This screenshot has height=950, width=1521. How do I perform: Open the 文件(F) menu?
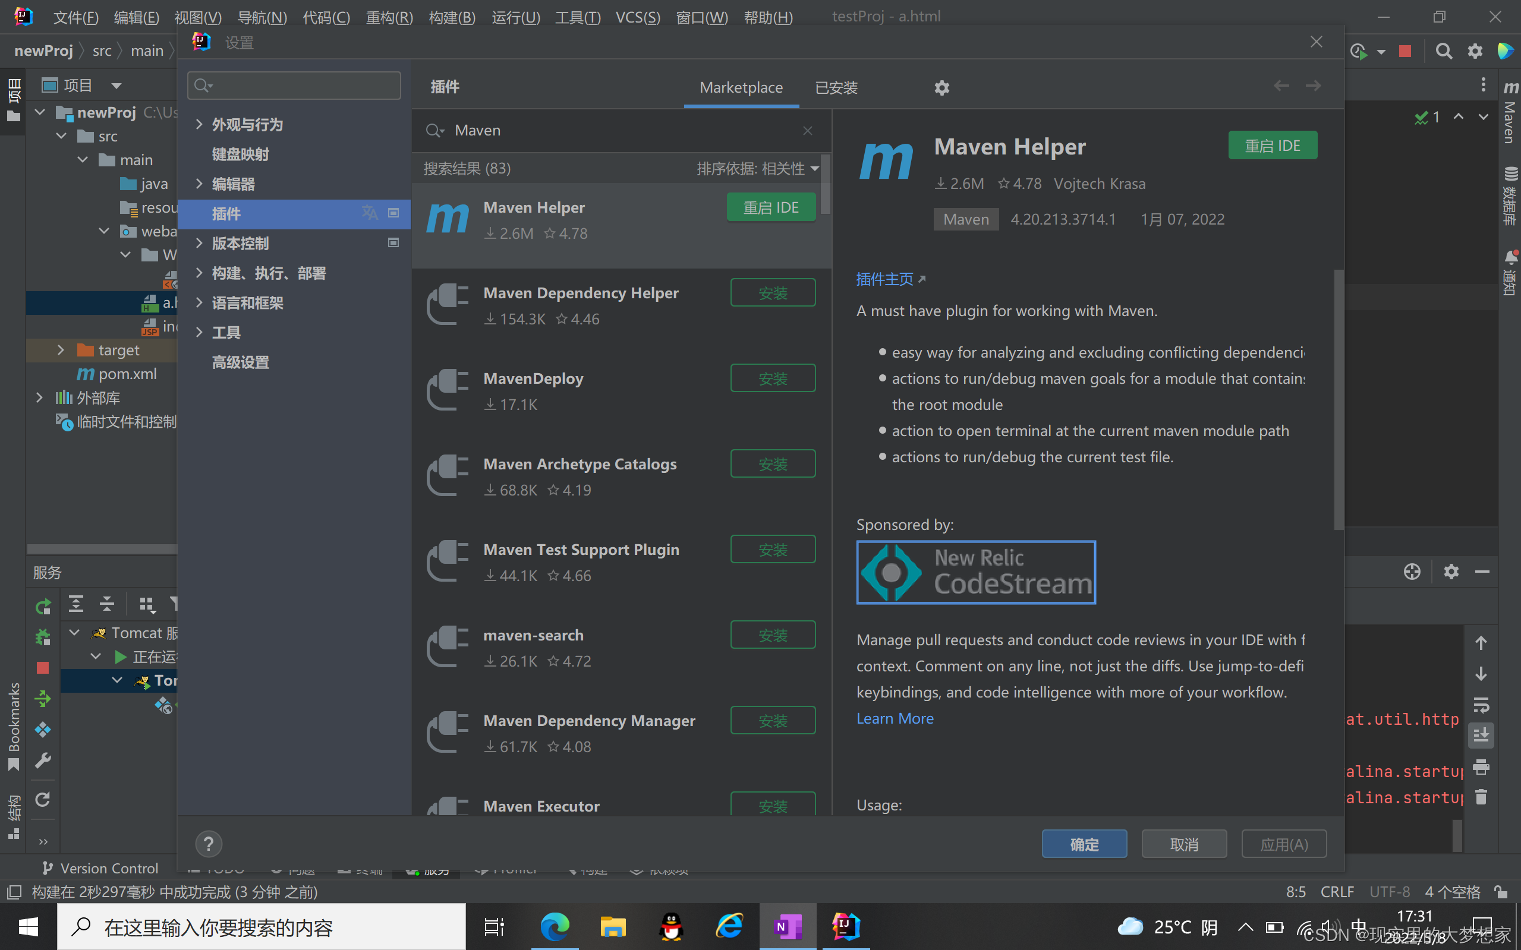[x=76, y=17]
